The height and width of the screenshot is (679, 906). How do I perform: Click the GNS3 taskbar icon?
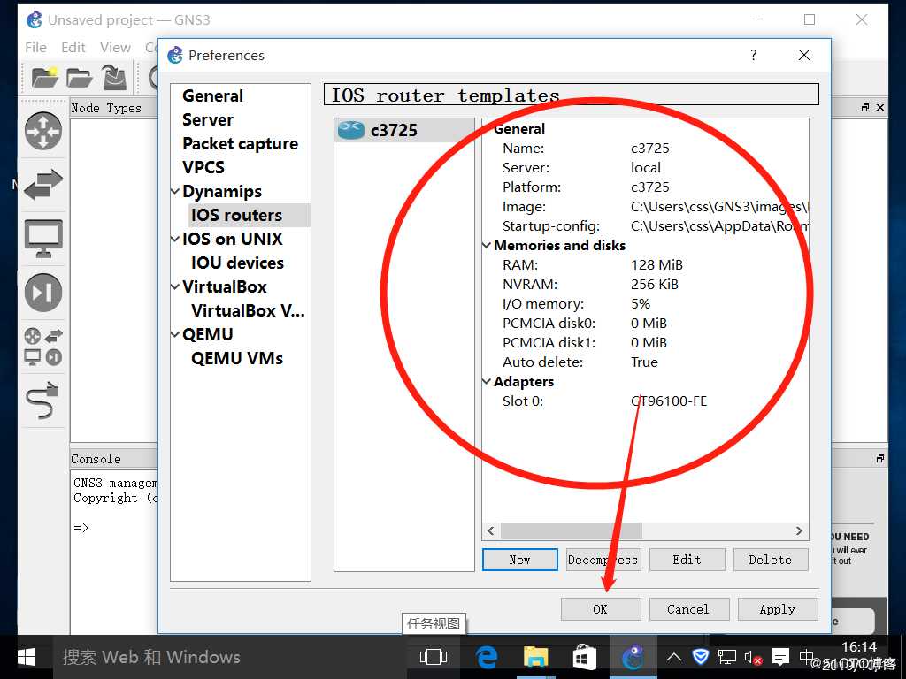(633, 657)
